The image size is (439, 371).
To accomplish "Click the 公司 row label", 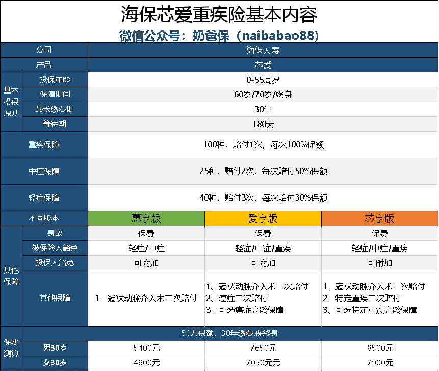I will tap(44, 50).
